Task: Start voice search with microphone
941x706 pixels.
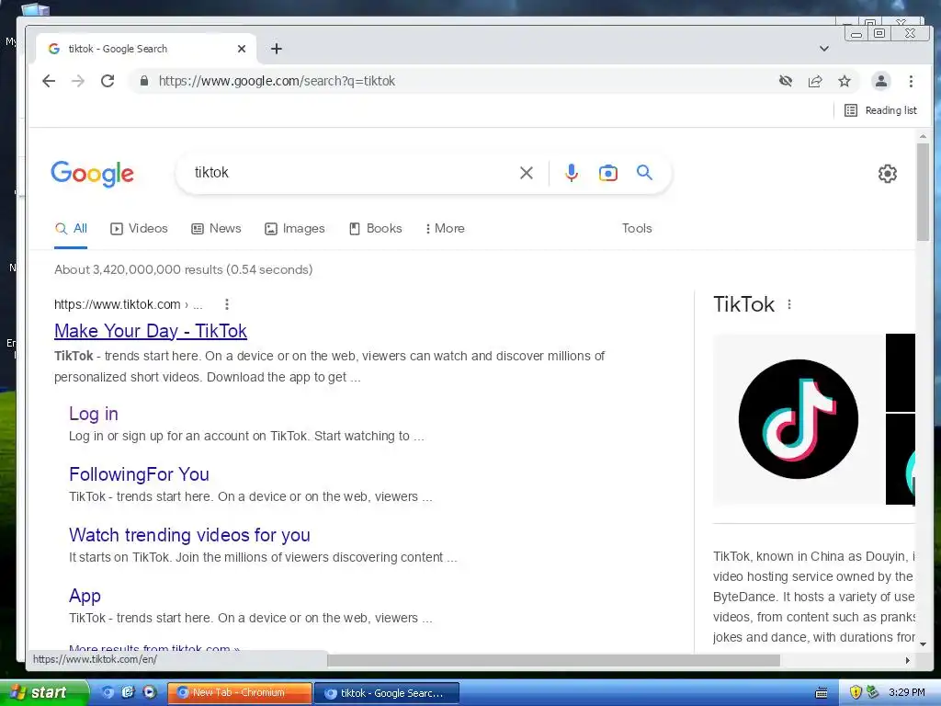Action: pos(572,173)
